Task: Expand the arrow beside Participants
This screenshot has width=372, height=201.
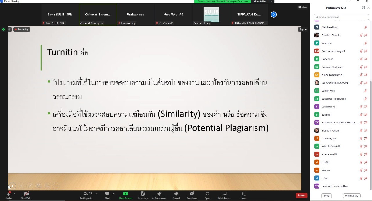Action: 96,193
